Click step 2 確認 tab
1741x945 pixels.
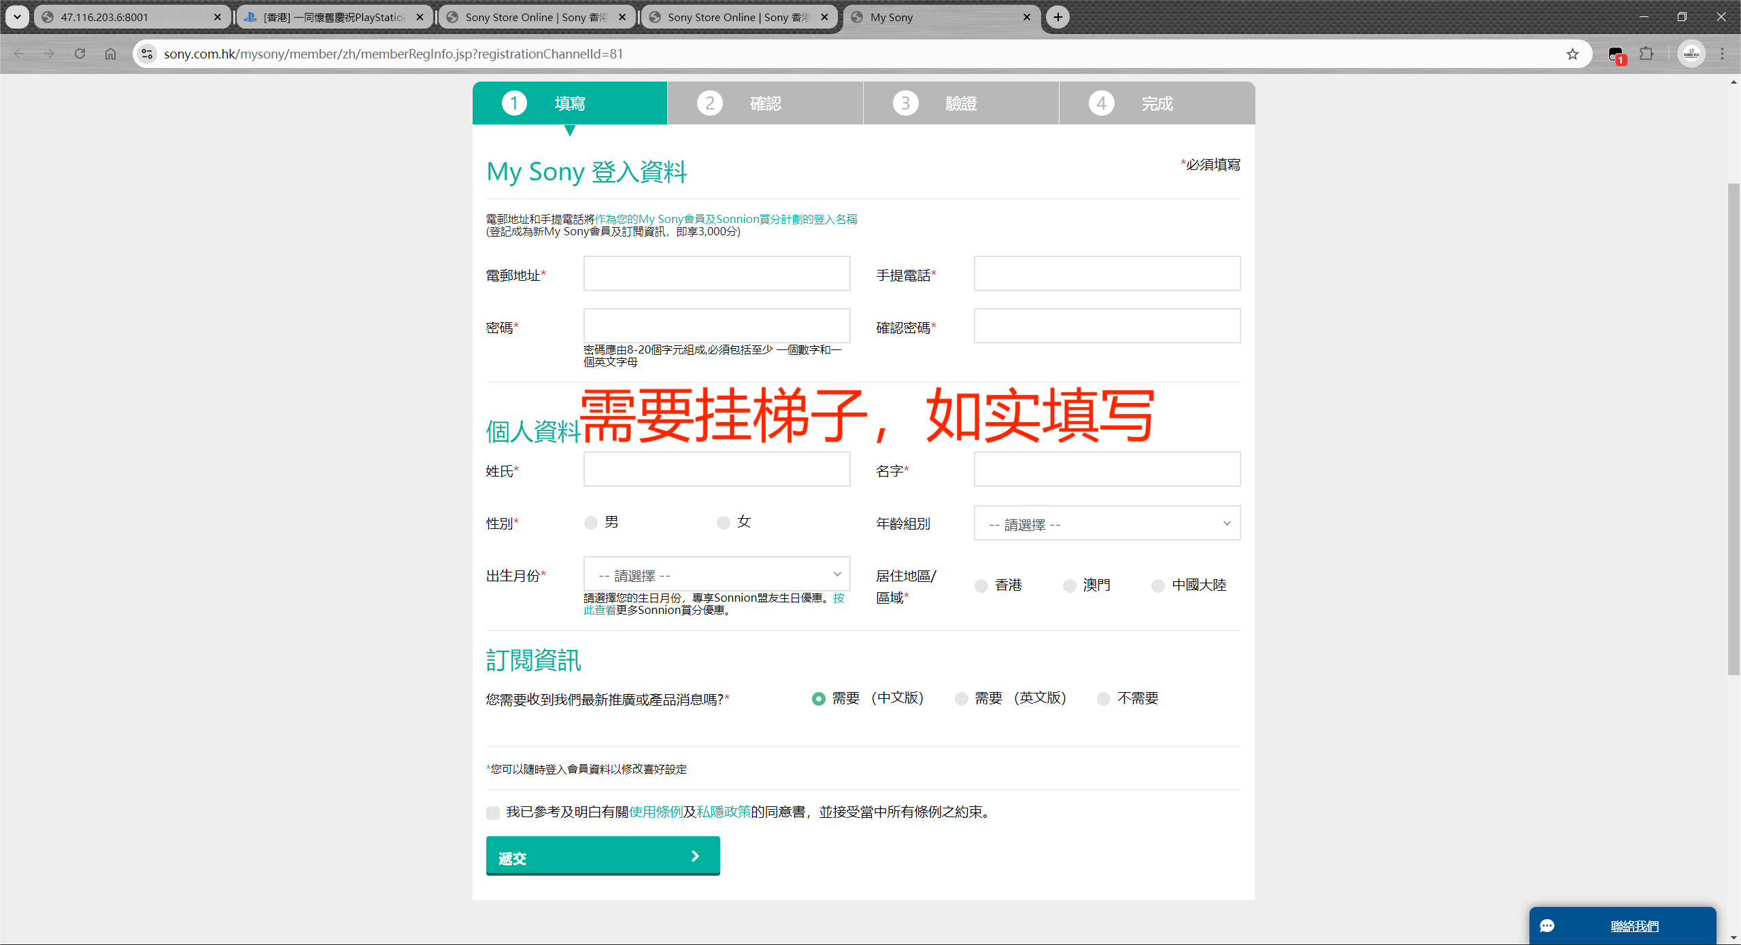(765, 103)
